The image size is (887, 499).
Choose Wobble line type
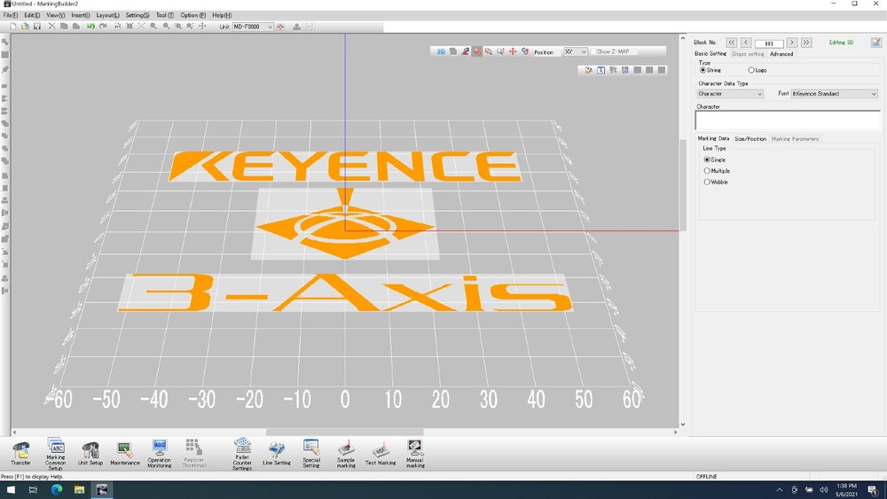click(707, 182)
